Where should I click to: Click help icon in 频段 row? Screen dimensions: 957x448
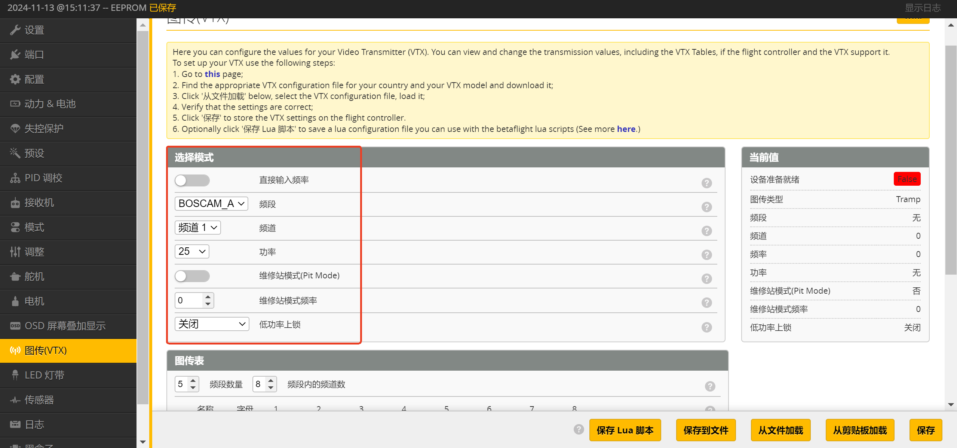[706, 207]
